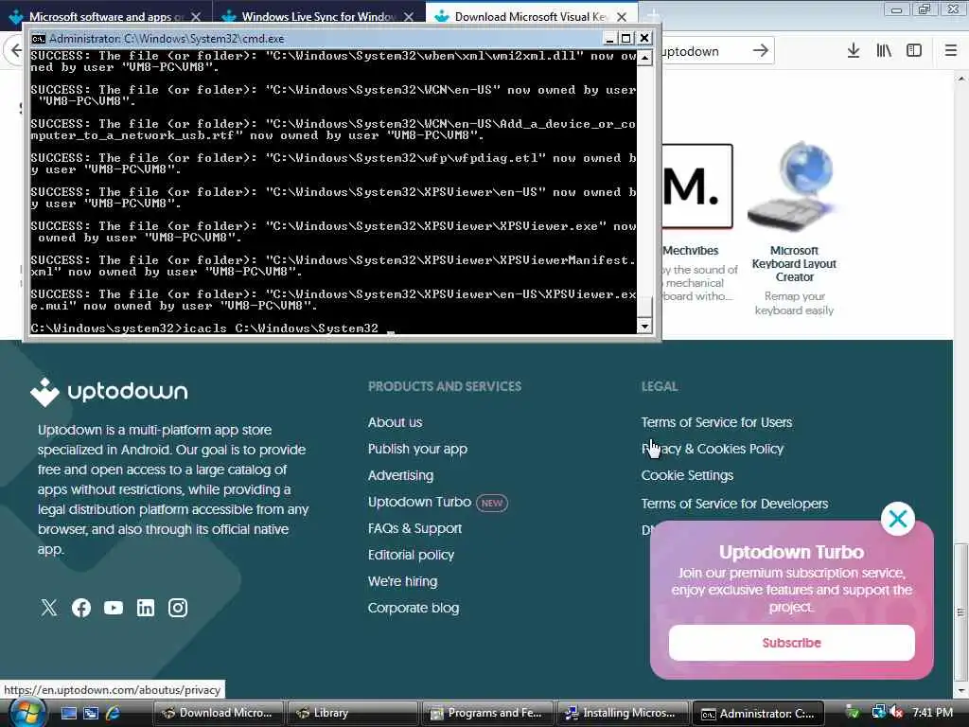Viewport: 969px width, 727px height.
Task: Click the LEGAL footer heading
Action: (660, 386)
